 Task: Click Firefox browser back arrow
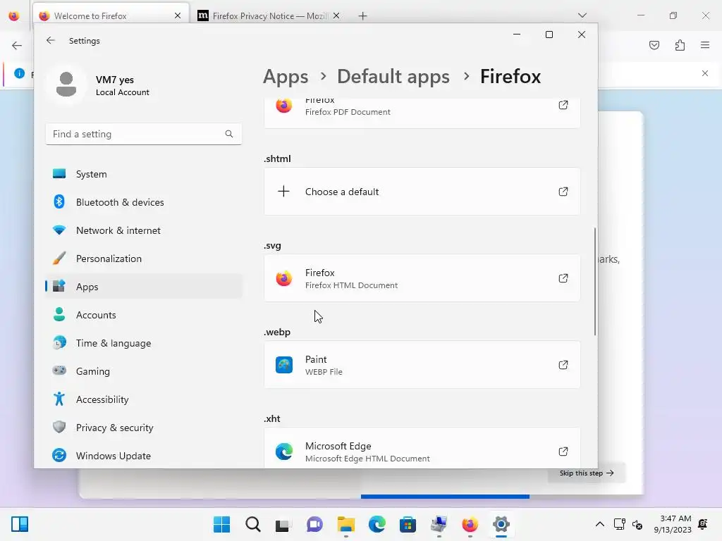[17, 45]
